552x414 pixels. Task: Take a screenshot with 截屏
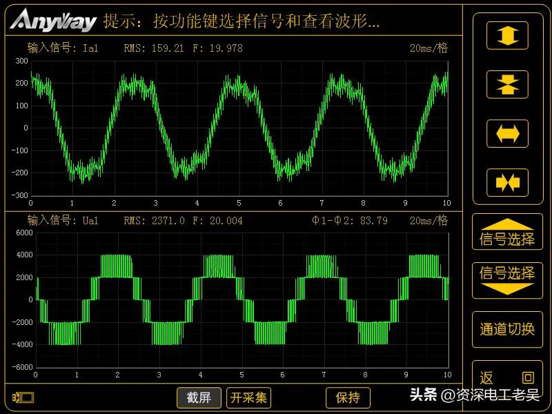[199, 398]
